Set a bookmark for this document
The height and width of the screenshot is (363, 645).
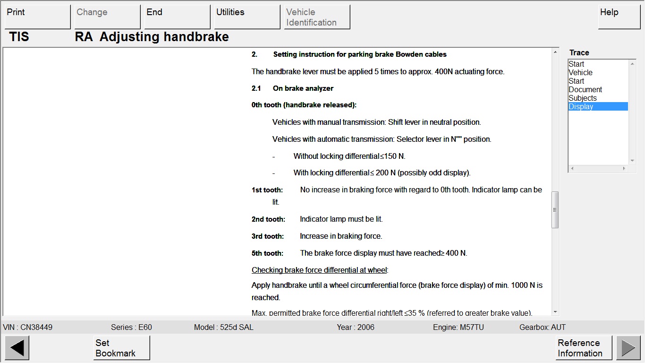tap(122, 348)
